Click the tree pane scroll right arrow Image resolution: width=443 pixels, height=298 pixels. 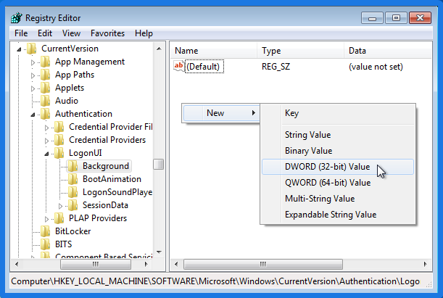tap(146, 265)
